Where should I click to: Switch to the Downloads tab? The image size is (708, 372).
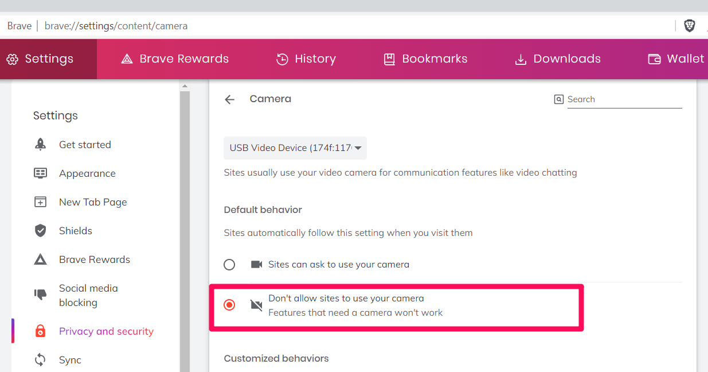(x=558, y=59)
